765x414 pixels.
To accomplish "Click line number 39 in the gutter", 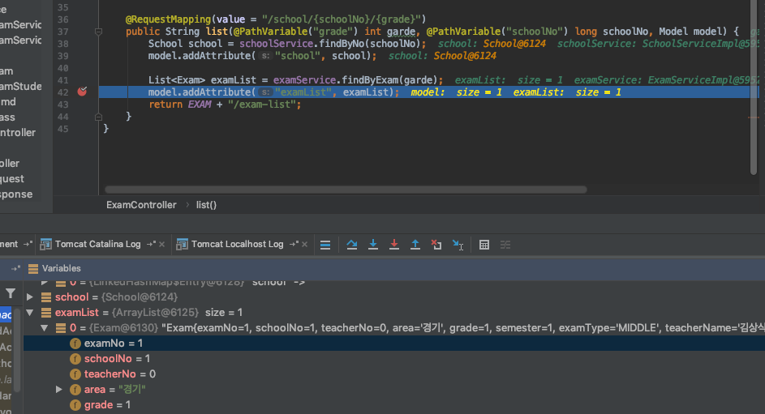I will (x=63, y=56).
